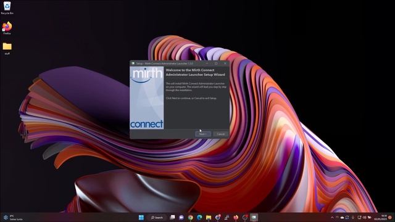Screen dimensions: 395x222
Task: Click the taskbar Search box
Action: 157,217
